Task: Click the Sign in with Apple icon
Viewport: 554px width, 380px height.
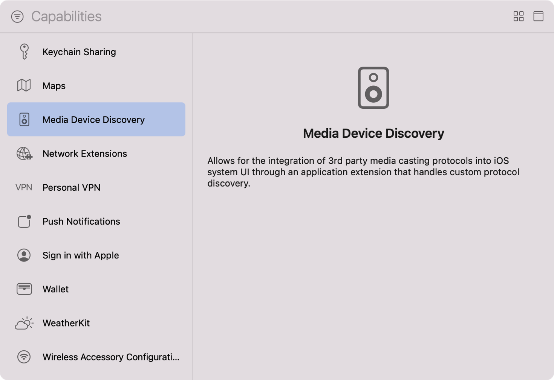Action: [24, 255]
